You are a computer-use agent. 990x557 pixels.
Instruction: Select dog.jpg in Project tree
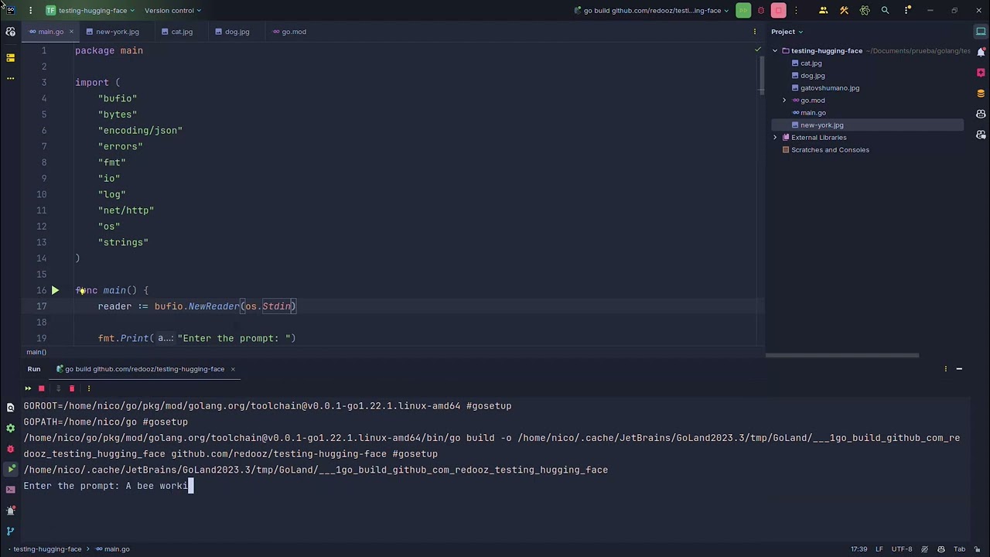point(812,75)
